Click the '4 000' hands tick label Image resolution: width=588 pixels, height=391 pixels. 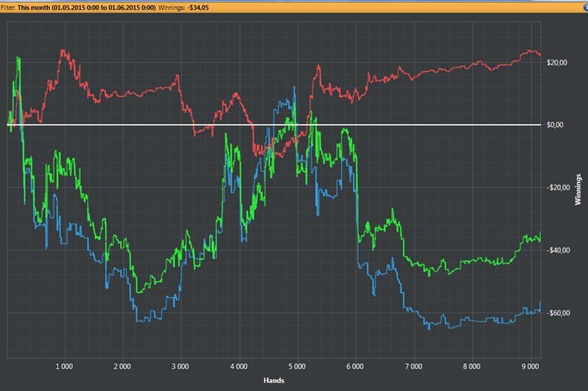239,367
